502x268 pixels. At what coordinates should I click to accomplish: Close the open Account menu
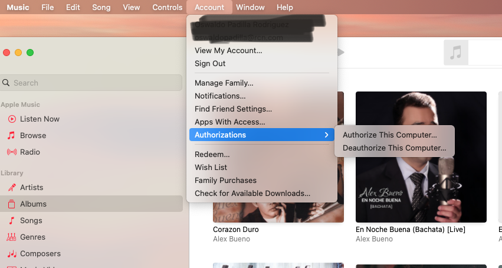click(x=209, y=7)
